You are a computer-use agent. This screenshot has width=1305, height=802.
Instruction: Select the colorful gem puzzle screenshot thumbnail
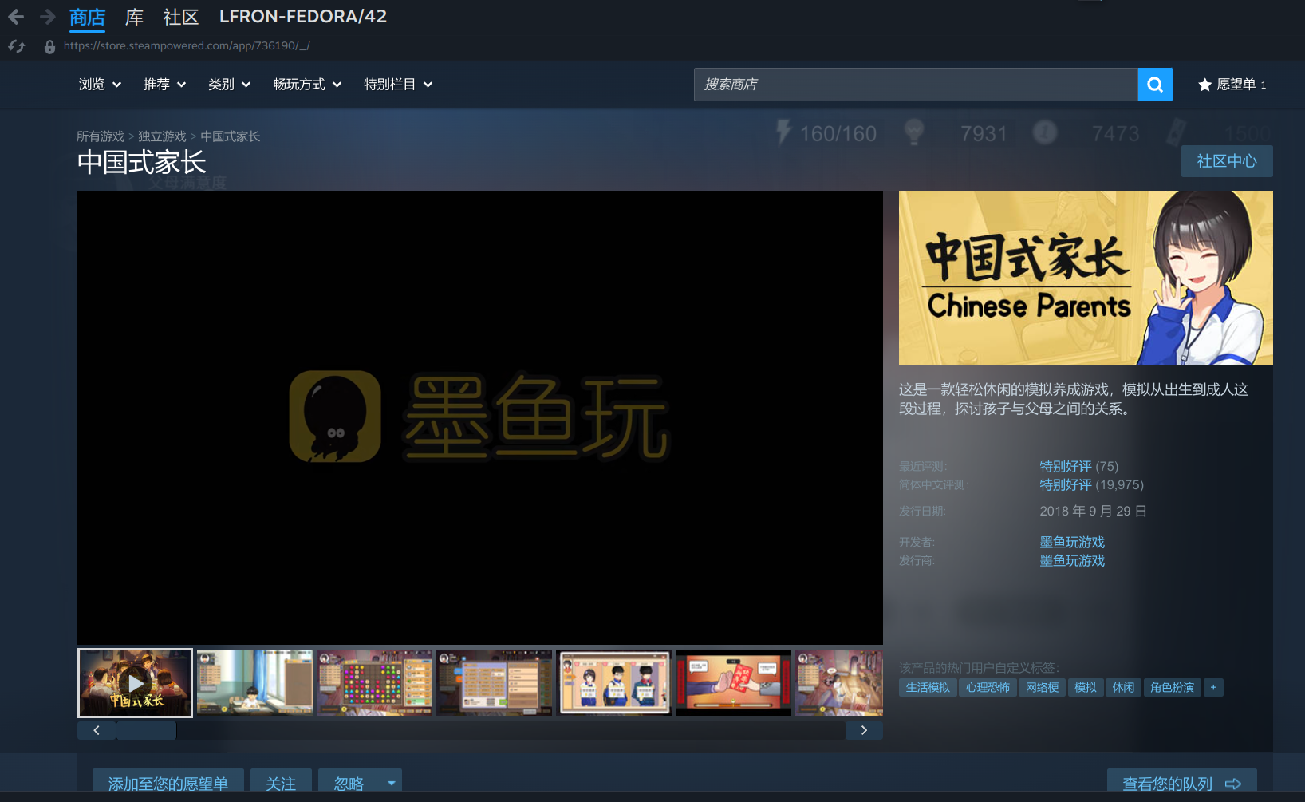(374, 683)
